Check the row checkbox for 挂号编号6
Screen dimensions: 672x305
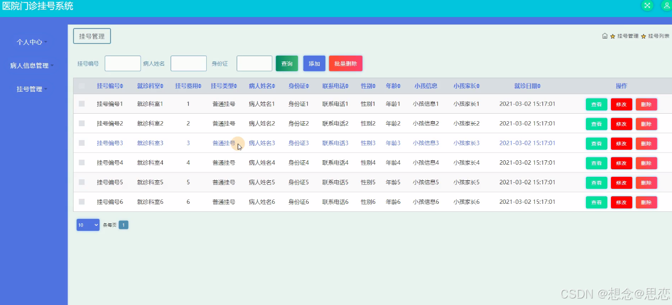(x=82, y=201)
